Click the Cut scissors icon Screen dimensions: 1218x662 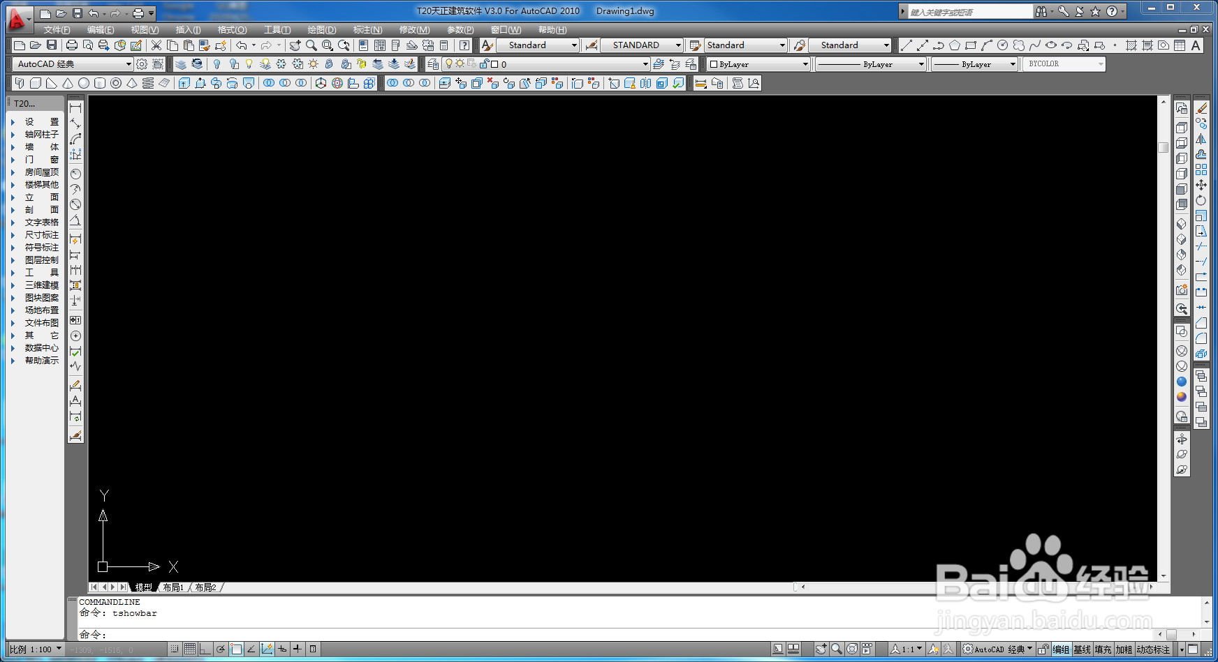point(156,45)
